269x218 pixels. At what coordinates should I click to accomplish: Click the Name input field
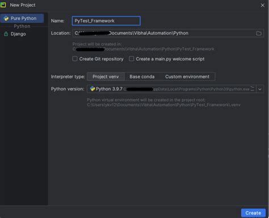[106, 21]
